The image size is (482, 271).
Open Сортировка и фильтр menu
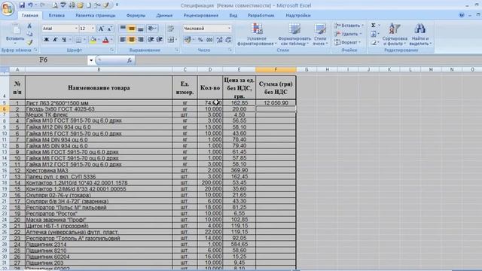[x=395, y=35]
